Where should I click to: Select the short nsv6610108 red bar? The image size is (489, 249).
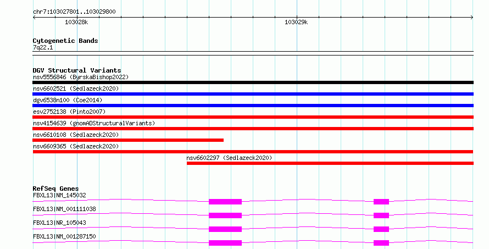point(128,140)
